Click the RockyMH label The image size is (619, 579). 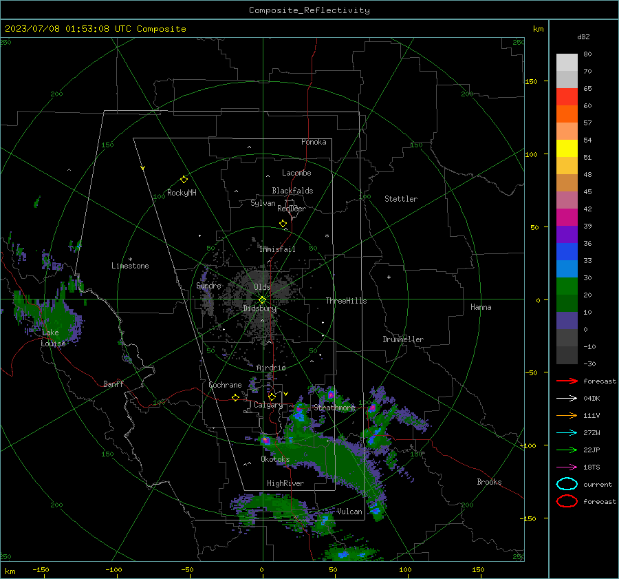coord(182,193)
